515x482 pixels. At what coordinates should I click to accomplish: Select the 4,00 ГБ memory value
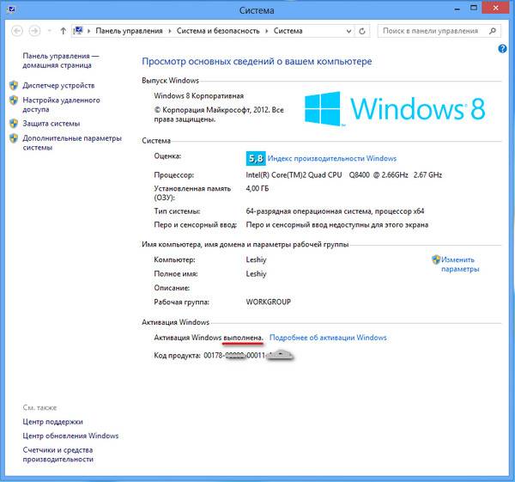257,189
